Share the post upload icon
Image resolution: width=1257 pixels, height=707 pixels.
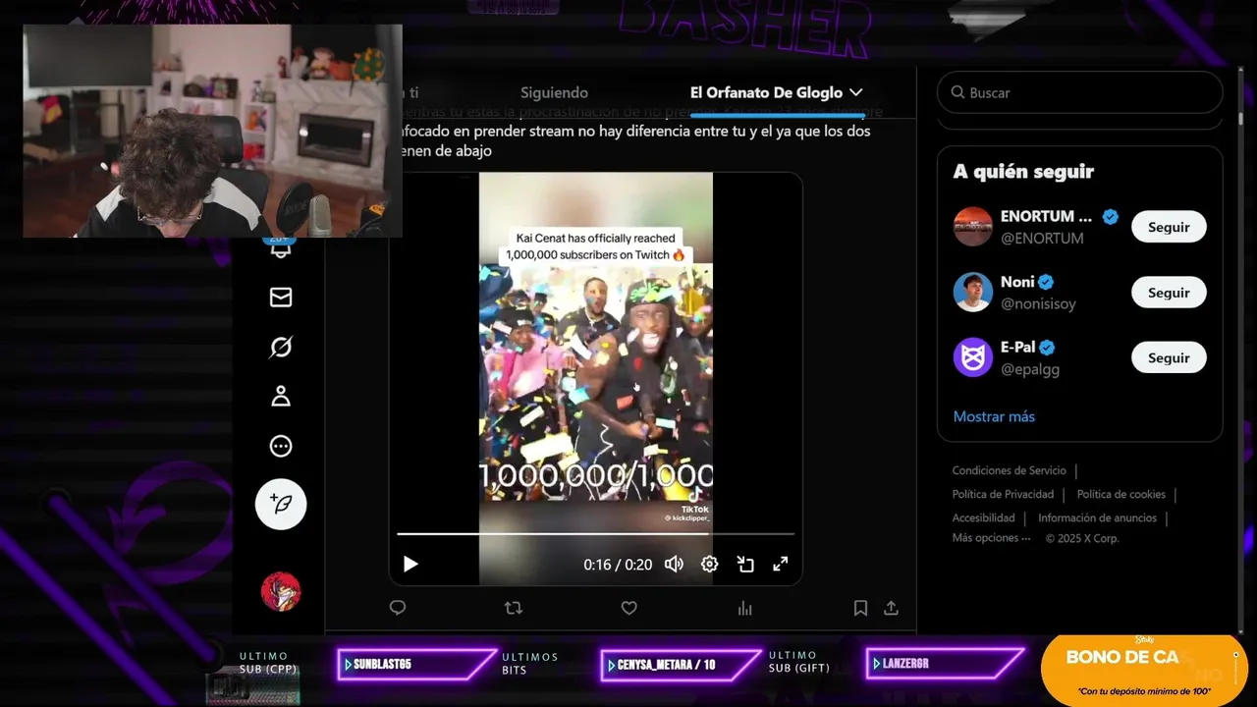point(891,608)
